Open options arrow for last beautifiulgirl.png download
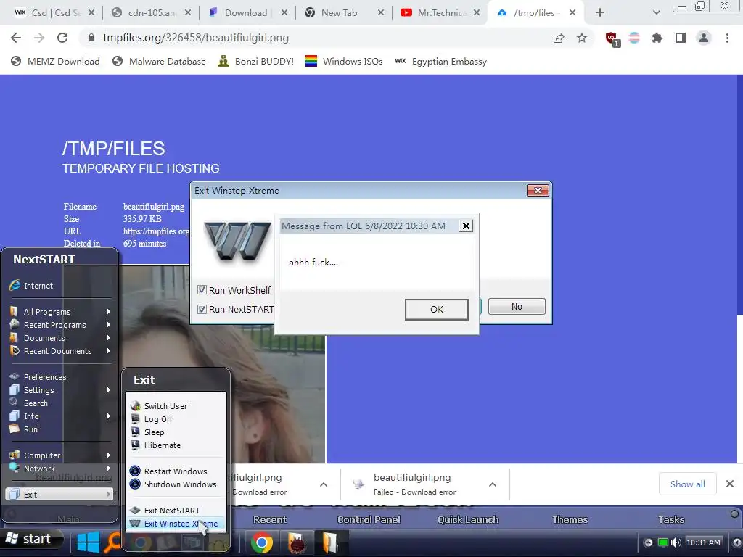 pos(493,484)
